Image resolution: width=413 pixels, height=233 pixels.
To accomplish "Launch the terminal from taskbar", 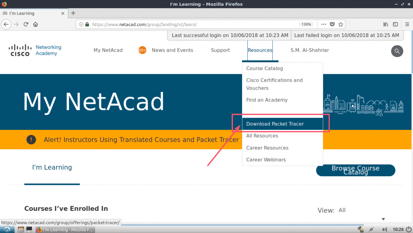I will point(29,230).
